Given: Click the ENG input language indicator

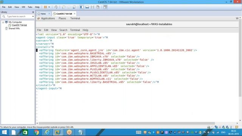Looking at the screenshot, I should [x=223, y=132].
